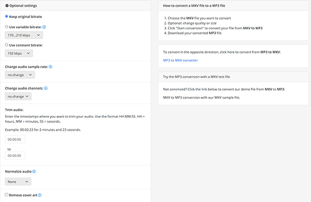The height and width of the screenshot is (202, 311).
Task: Expand audio channels no change dropdown
Action: pyautogui.click(x=18, y=97)
